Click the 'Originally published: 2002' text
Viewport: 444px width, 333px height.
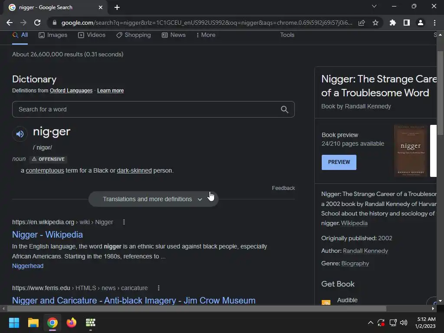[357, 238]
